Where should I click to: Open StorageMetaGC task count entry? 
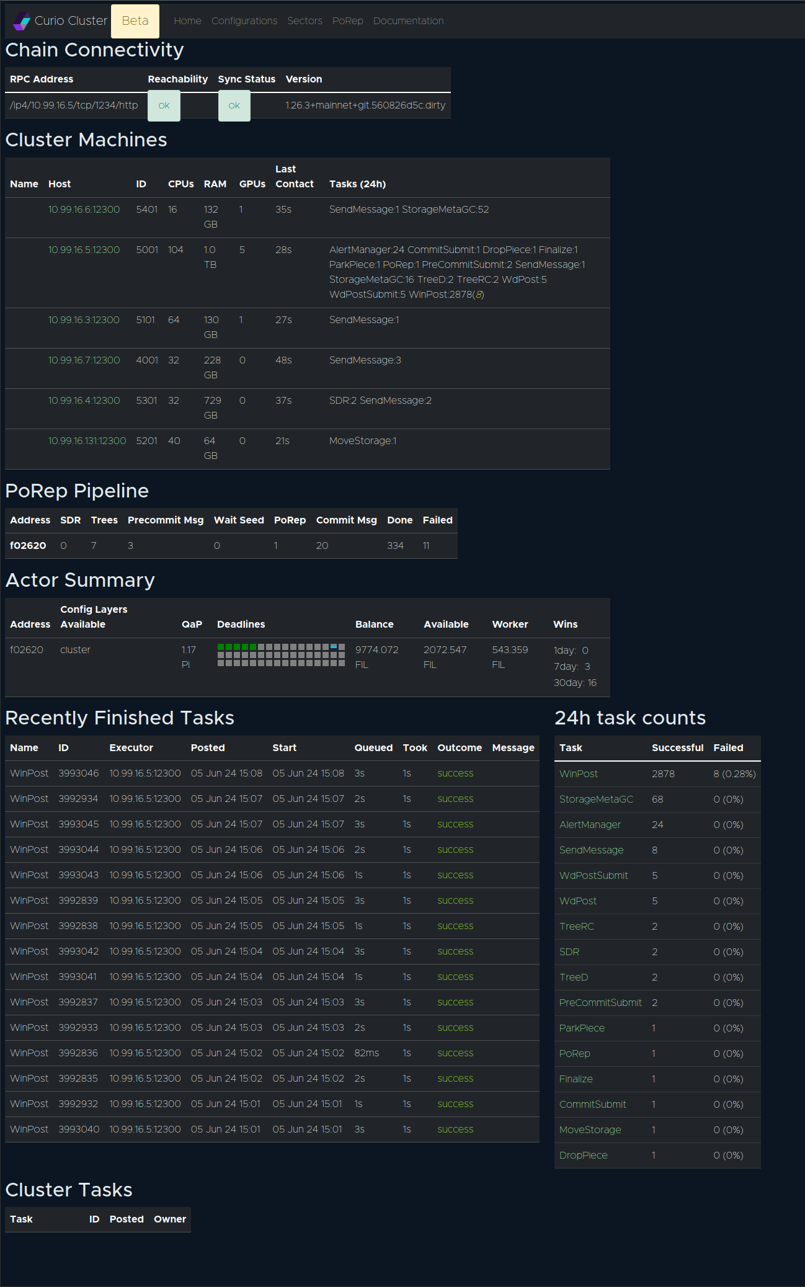[x=596, y=799]
